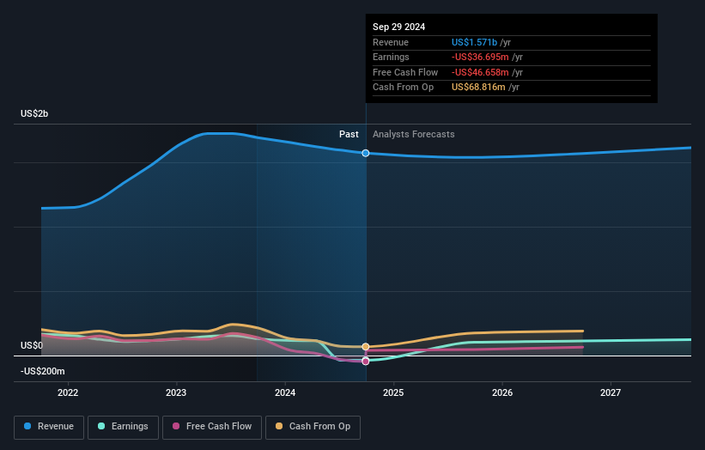Click the blue Revenue legend dot
Screen dimensions: 705x450
click(27, 426)
